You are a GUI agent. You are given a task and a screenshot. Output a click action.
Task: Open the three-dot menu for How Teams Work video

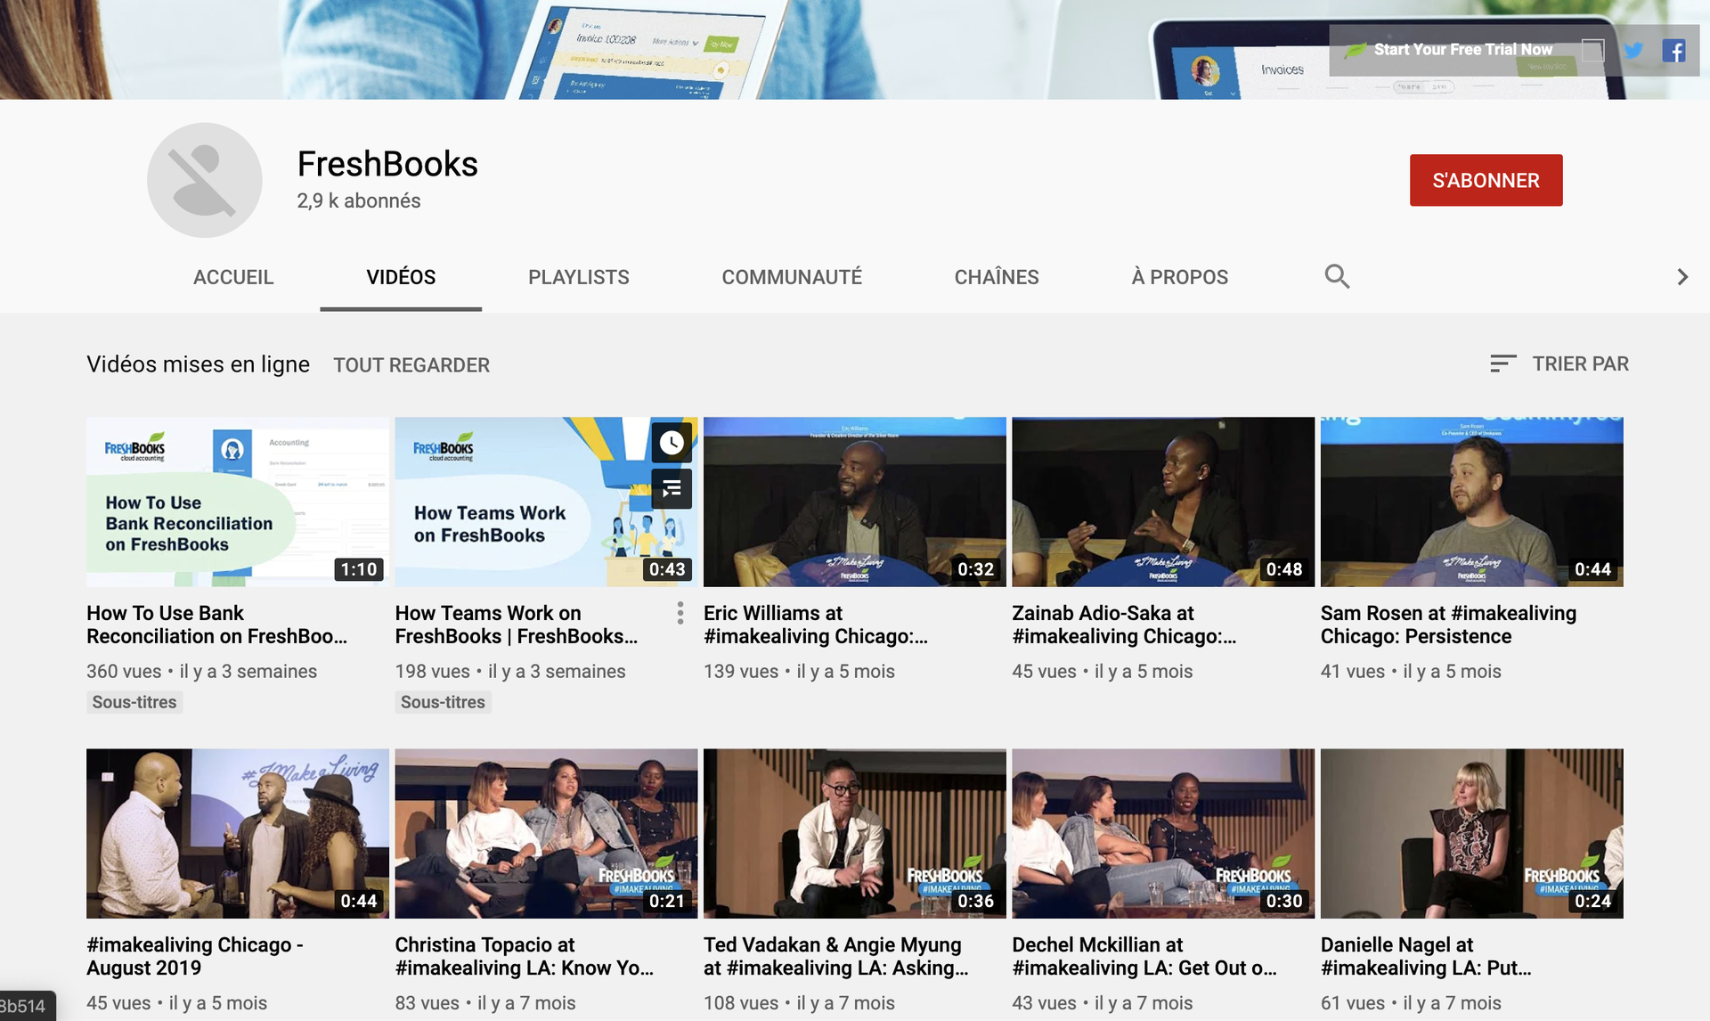click(x=680, y=613)
